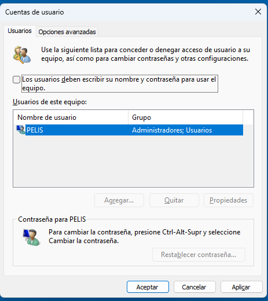Dismiss the dialog with Cancelar
Image resolution: width=268 pixels, height=301 pixels.
tap(194, 287)
